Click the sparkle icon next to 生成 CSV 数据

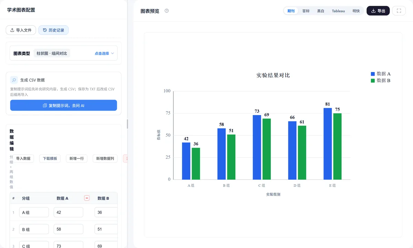[14, 80]
